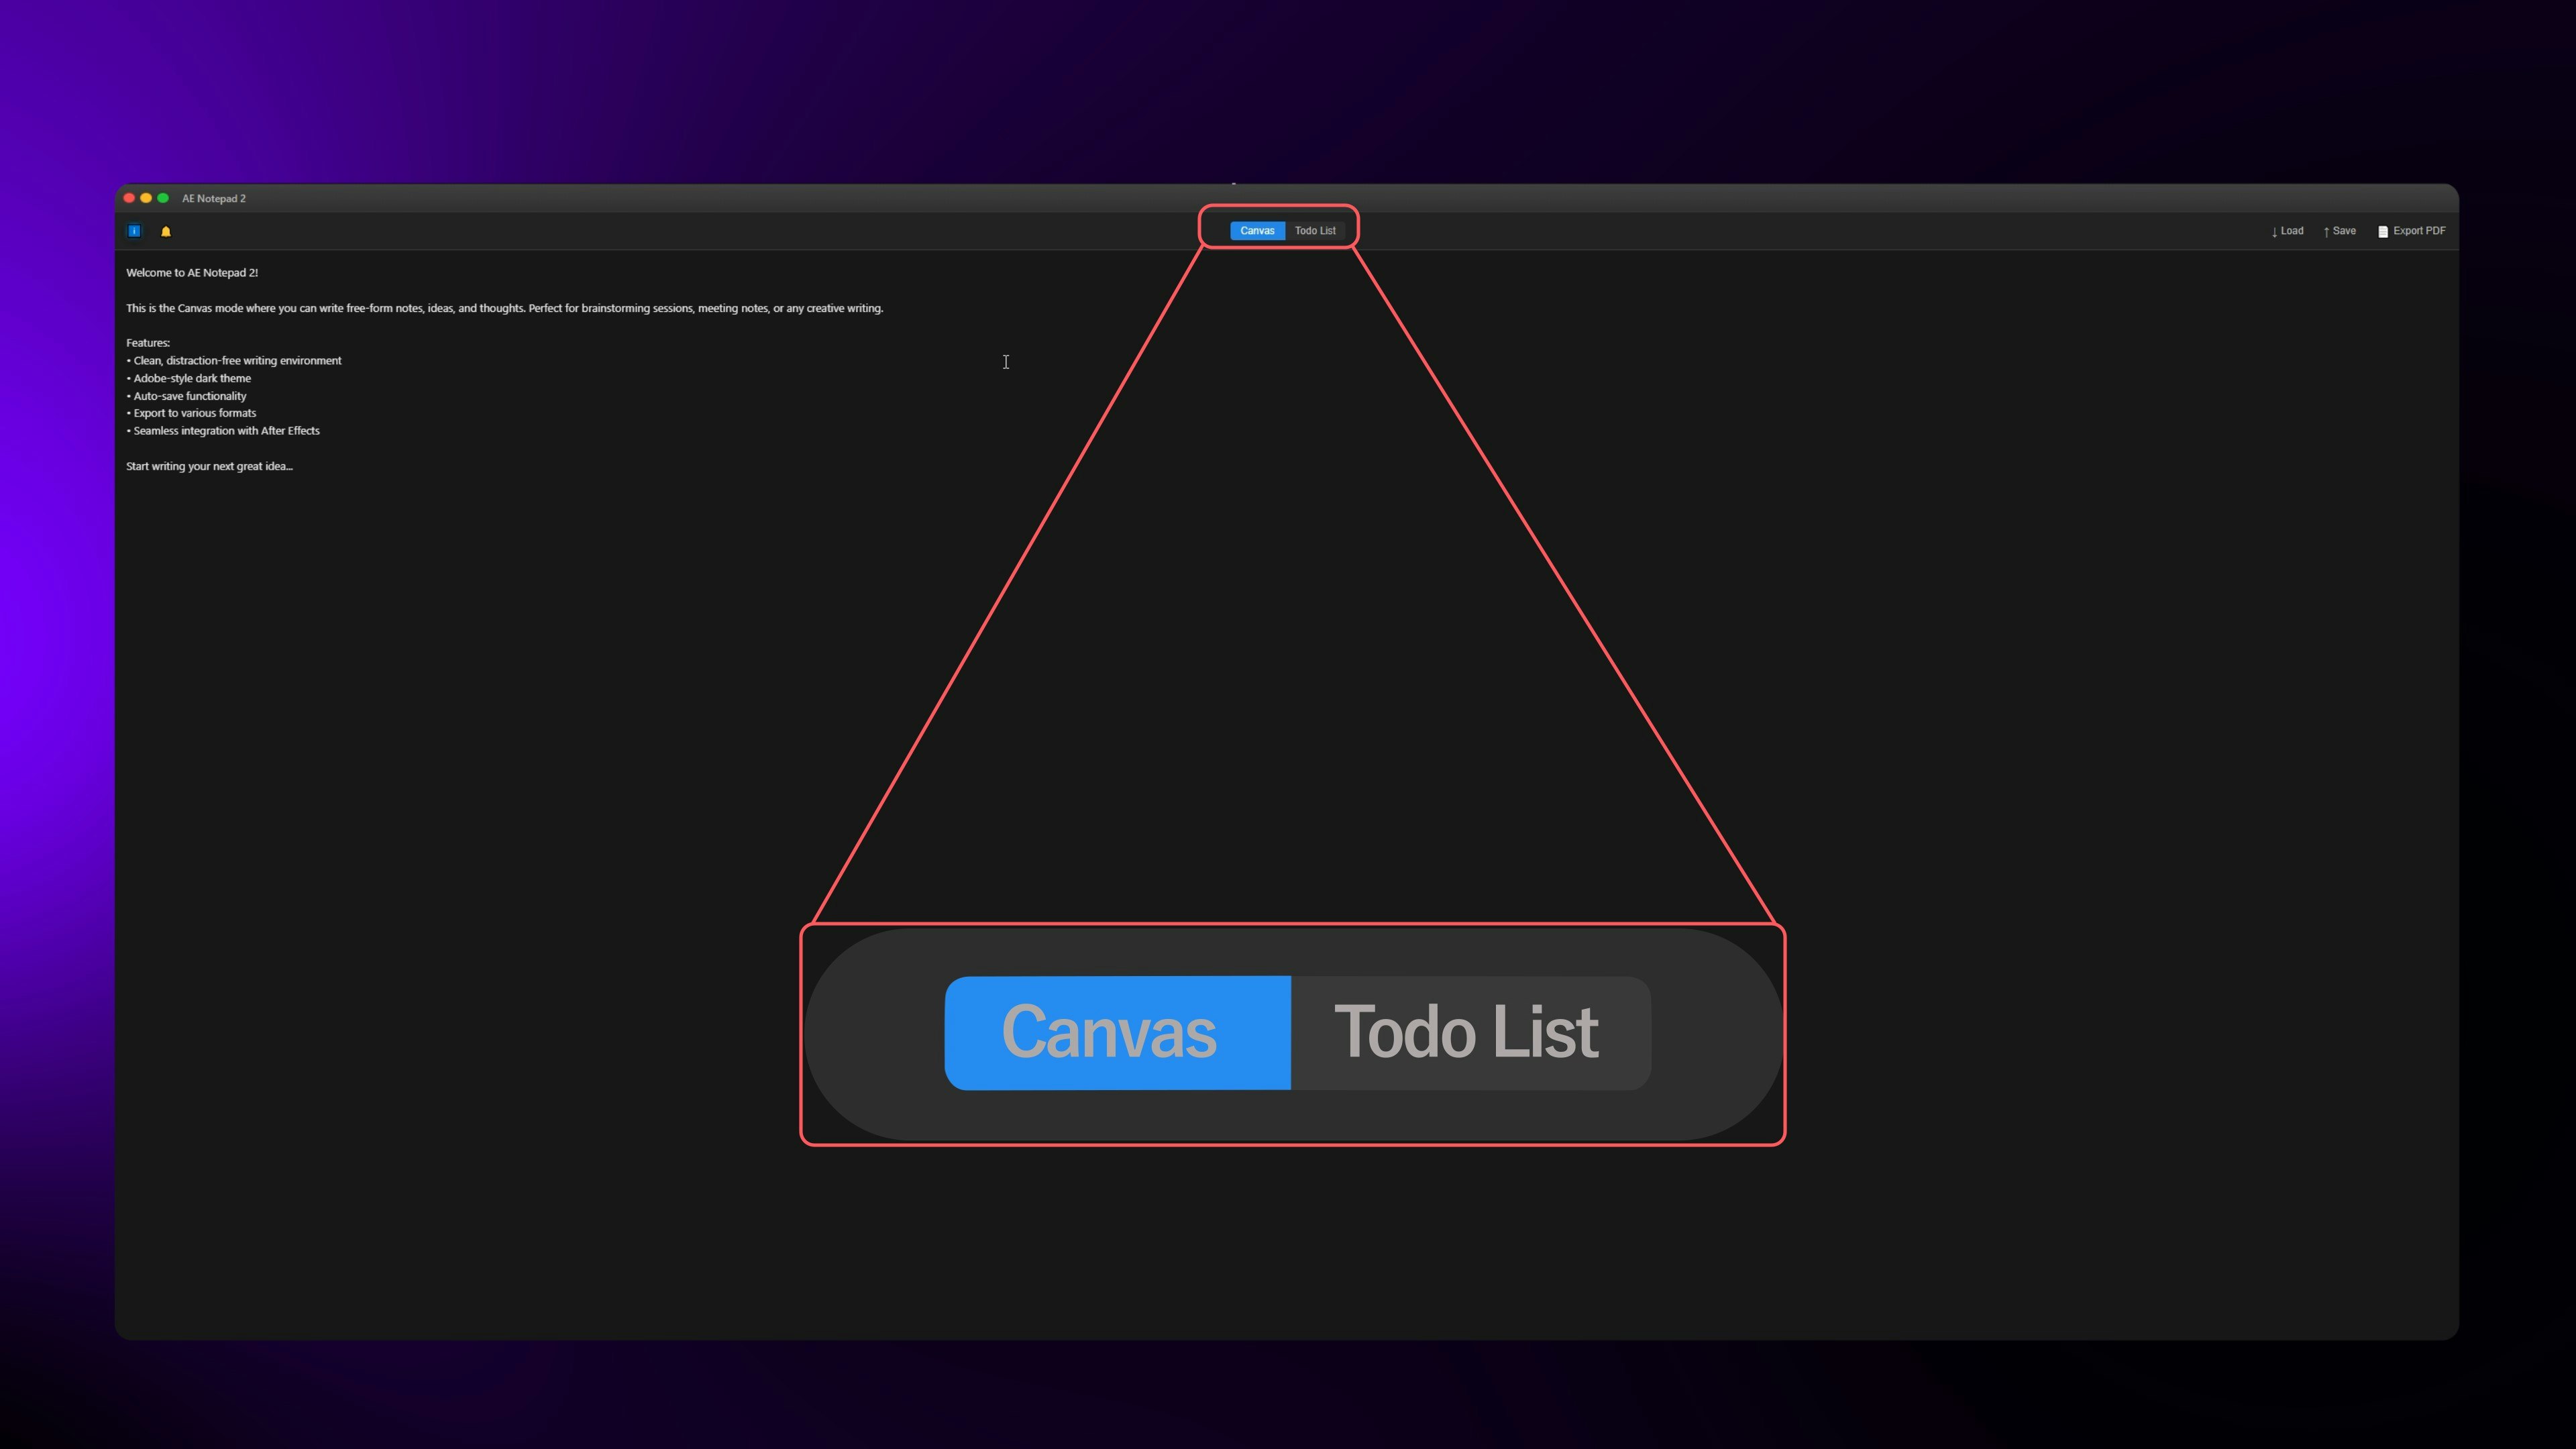Click the 'Start writing your next great idea' line

click(209, 466)
